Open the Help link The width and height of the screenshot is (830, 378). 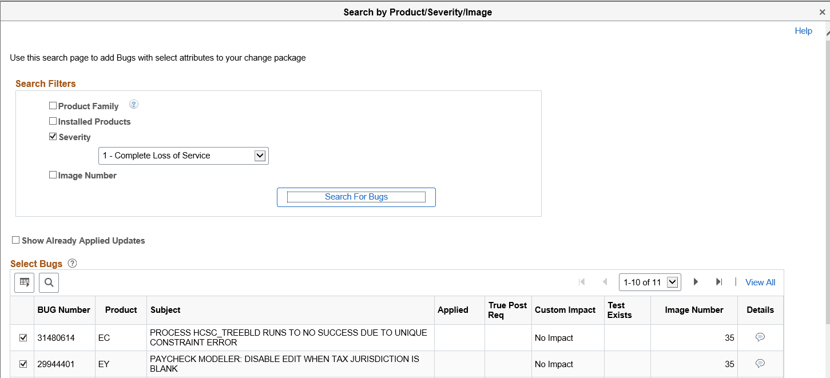point(803,30)
